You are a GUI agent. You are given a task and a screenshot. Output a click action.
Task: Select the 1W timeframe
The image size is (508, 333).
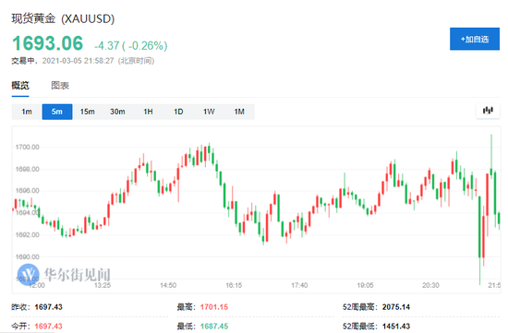pos(209,112)
